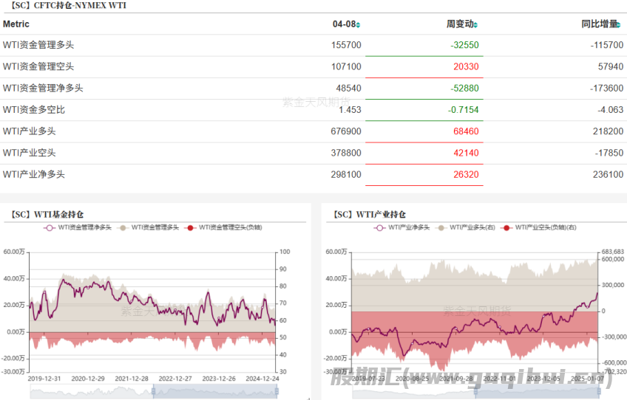Viewport: 627px width, 400px height.
Task: Toggle WTI资金管理净多头 legend series
Action: 50,228
